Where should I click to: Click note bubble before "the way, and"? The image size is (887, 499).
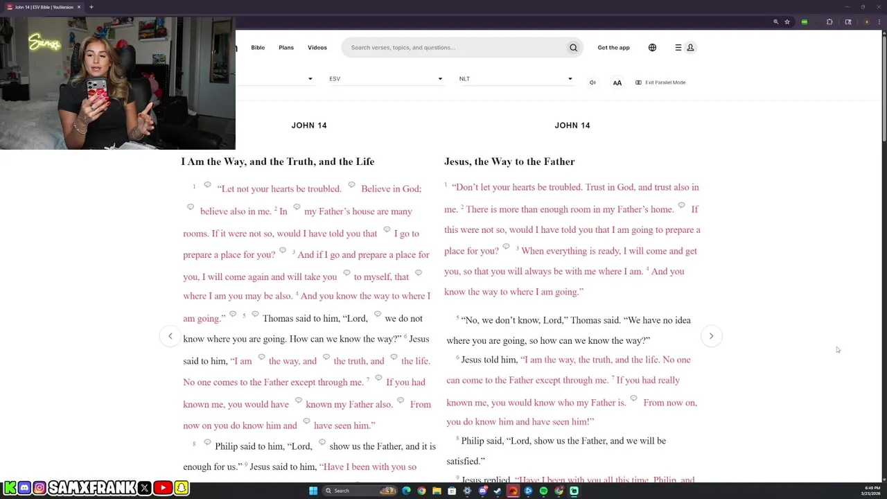[x=261, y=358]
